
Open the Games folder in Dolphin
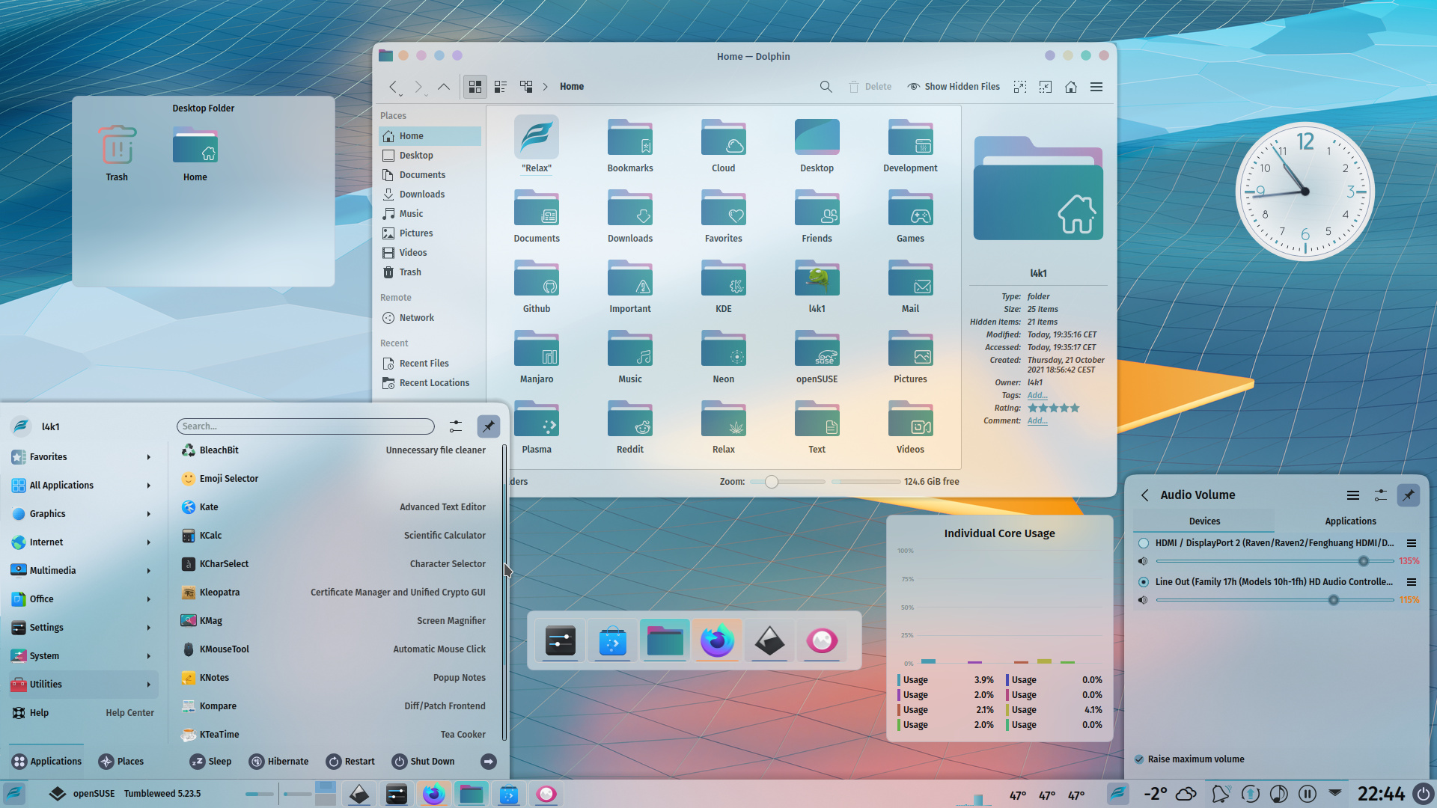910,216
